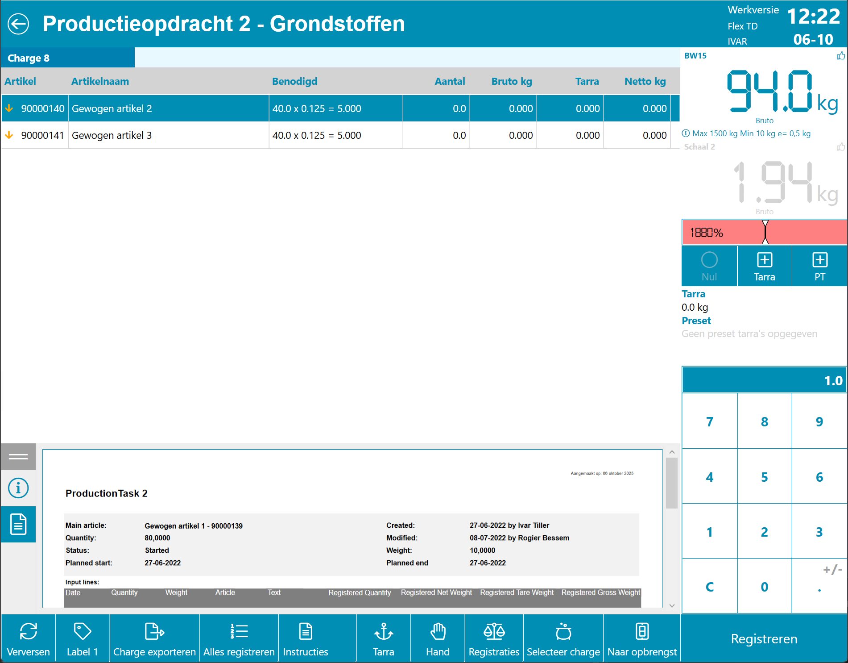This screenshot has height=663, width=848.
Task: Click Tarra plus button under weight bar
Action: click(x=765, y=266)
